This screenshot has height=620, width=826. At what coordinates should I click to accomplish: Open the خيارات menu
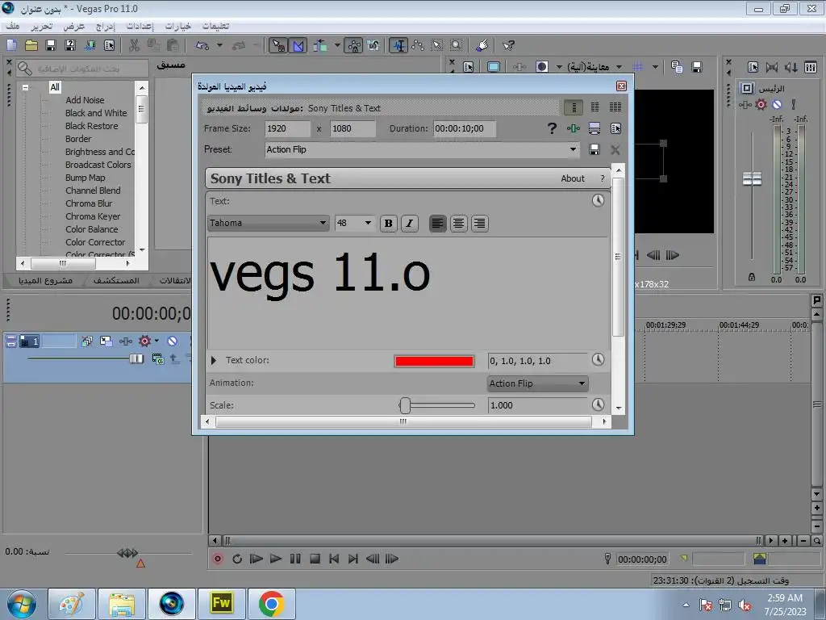[178, 26]
